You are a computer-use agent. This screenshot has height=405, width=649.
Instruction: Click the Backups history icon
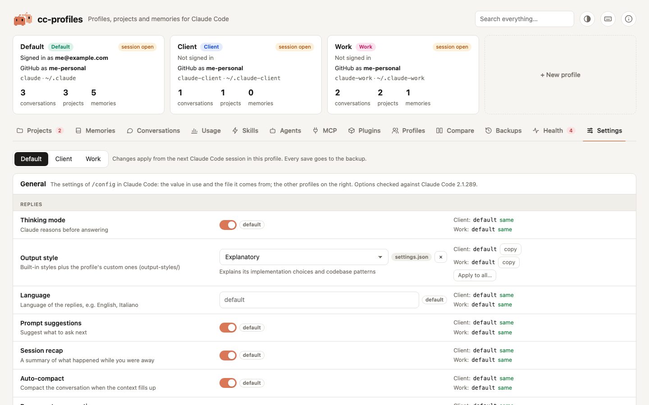point(489,130)
